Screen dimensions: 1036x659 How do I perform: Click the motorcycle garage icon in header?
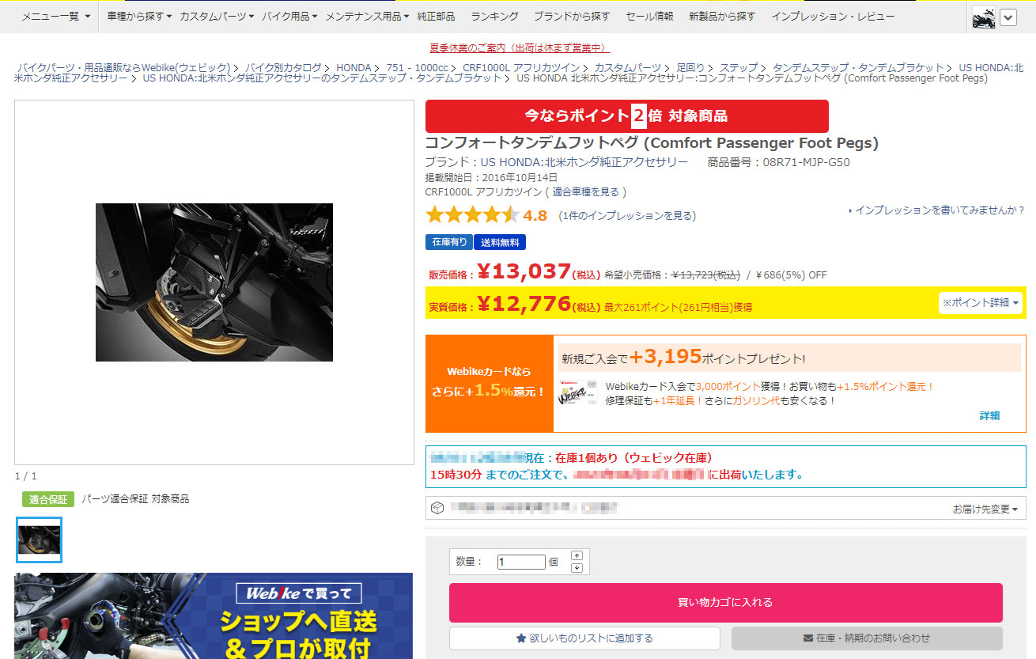[984, 17]
